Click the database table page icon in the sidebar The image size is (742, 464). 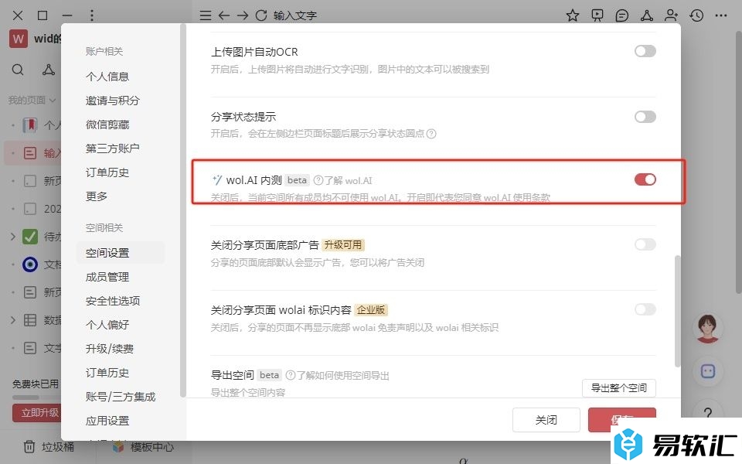30,320
